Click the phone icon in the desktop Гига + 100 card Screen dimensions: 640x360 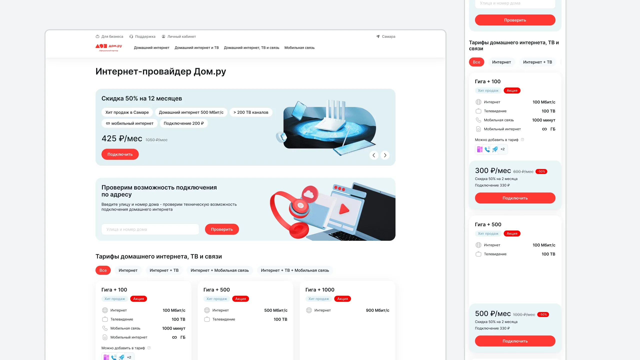click(x=105, y=328)
